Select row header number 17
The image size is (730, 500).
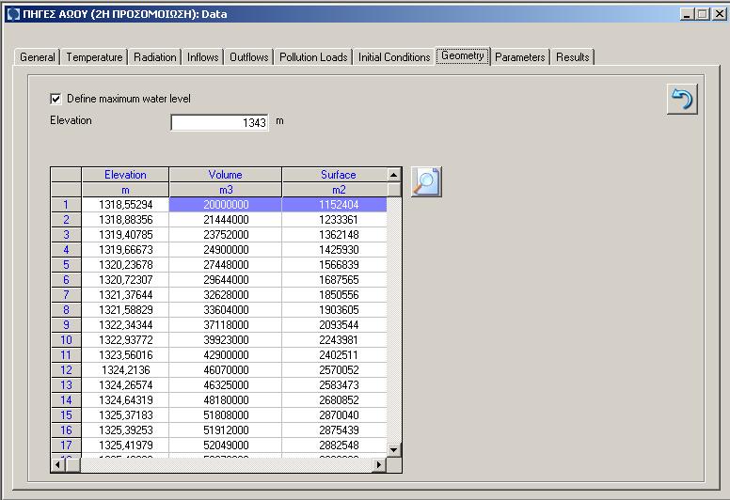coord(66,445)
